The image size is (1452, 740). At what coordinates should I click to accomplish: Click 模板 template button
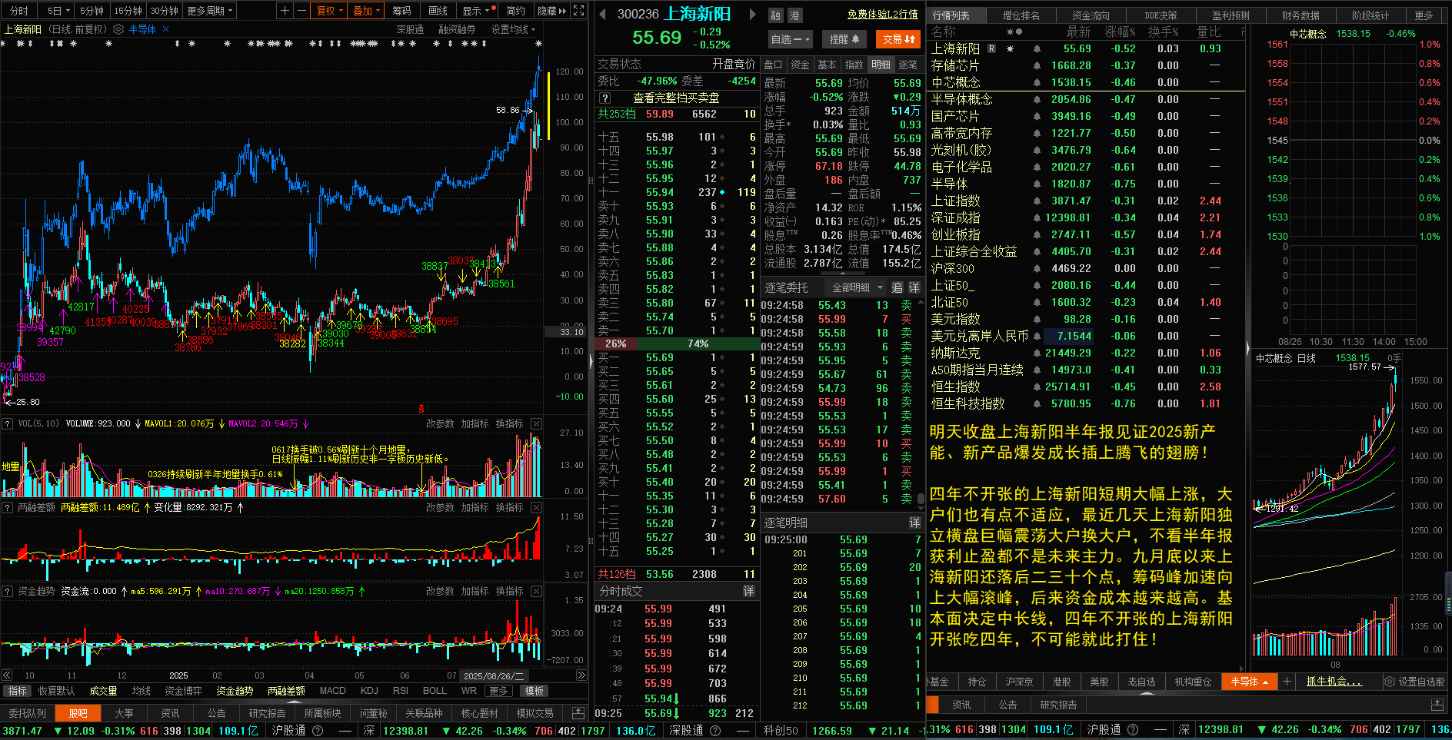coord(535,691)
